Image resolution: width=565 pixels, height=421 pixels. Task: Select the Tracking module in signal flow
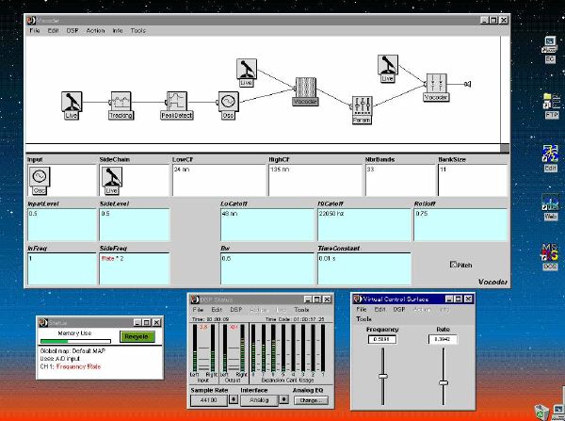[x=121, y=102]
